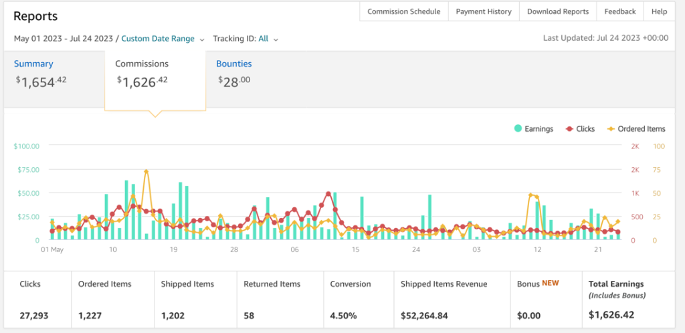Toggle the Clicks legend series
Screen dimensions: 685x333
tap(580, 129)
